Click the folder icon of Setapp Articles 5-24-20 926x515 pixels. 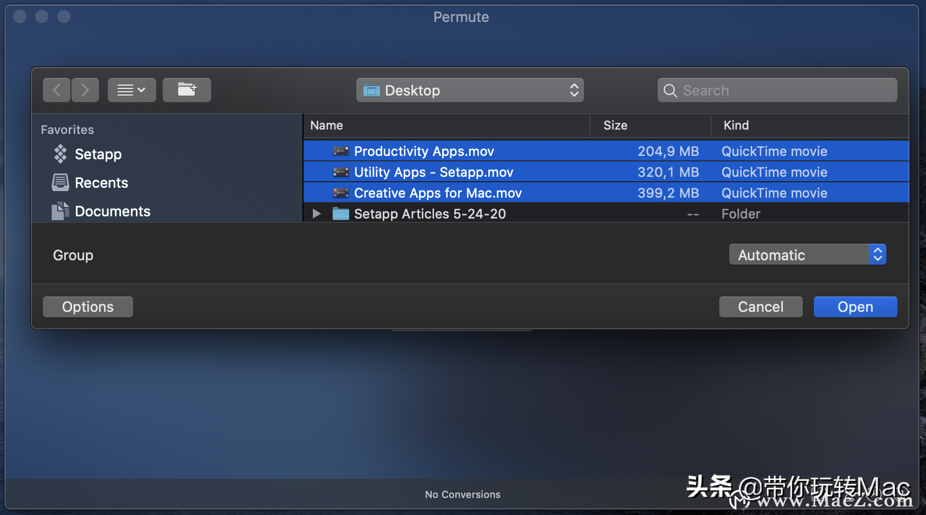point(341,214)
